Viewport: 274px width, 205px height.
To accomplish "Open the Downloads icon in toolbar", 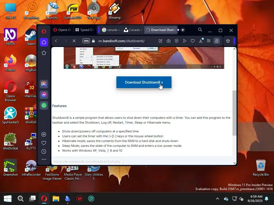I will click(201, 41).
